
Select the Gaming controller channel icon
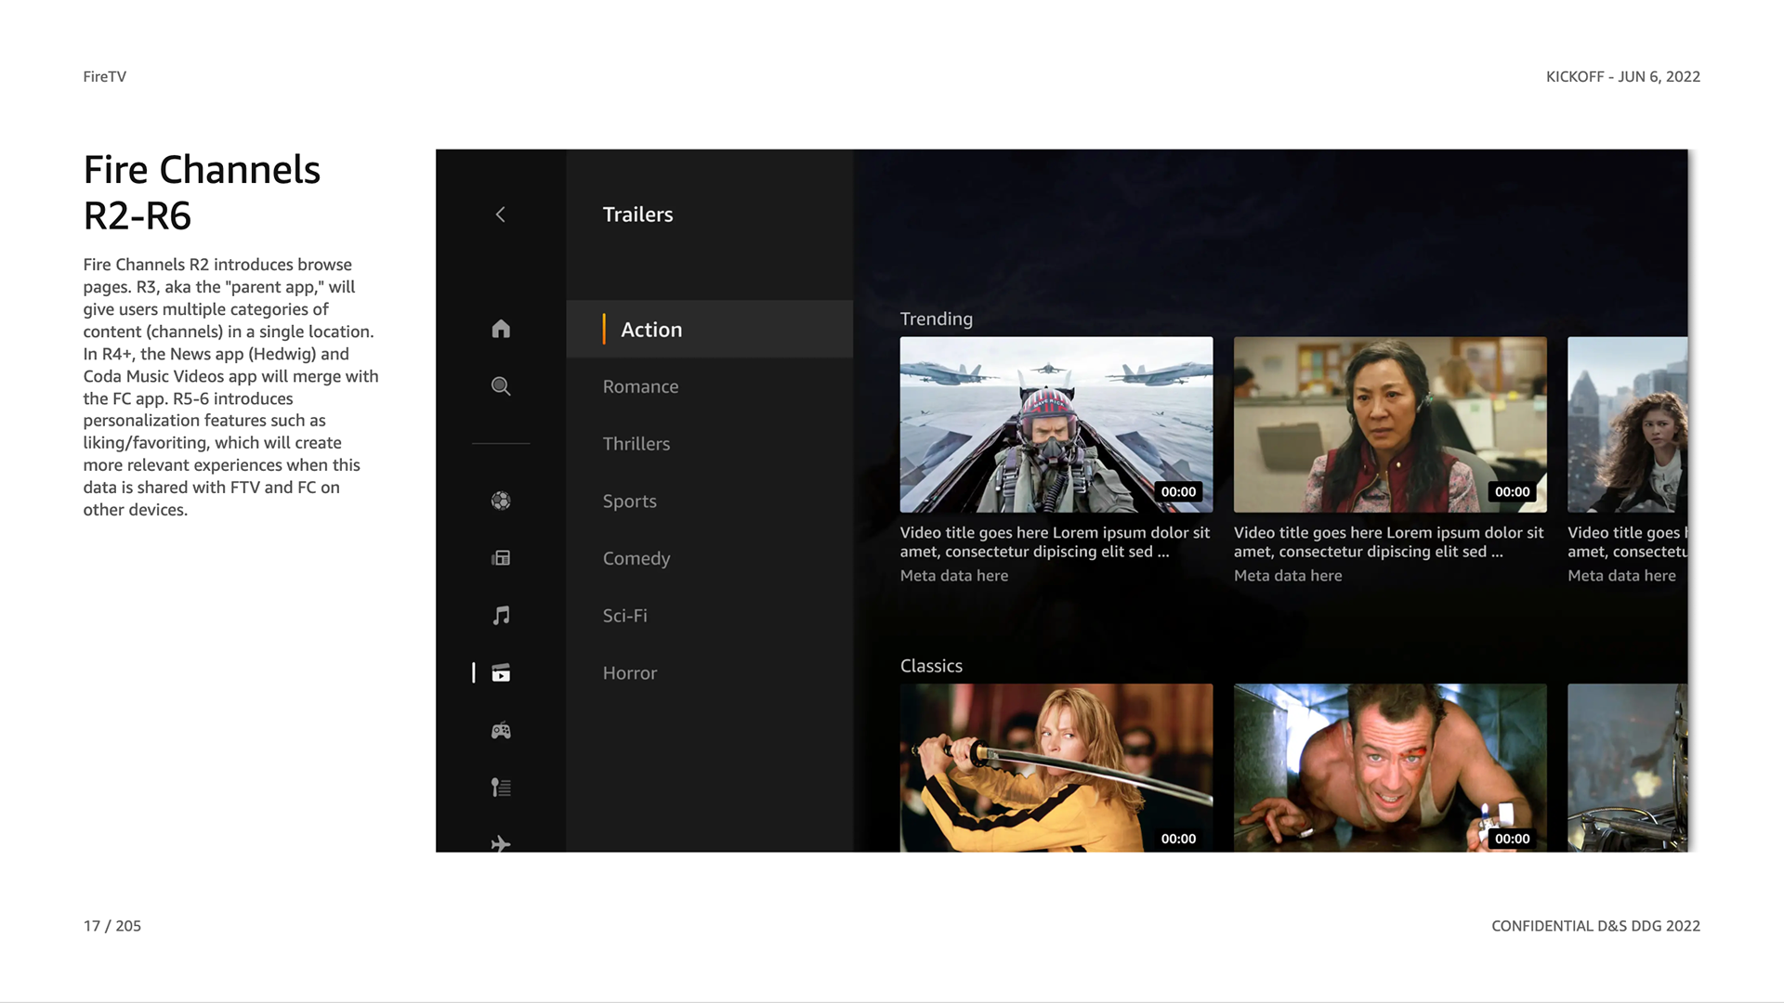[x=501, y=731]
